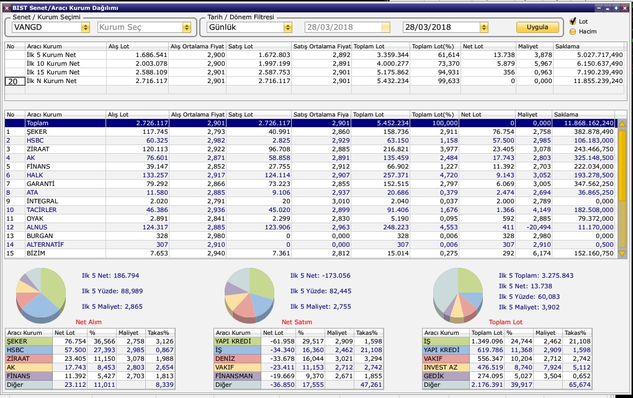Click ZİRAAT red legend cell in Net Alım

tap(29, 358)
